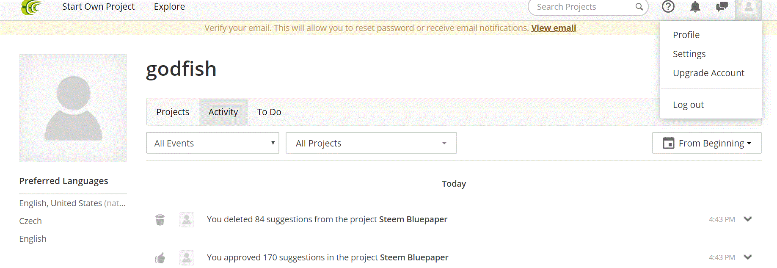Select Settings from the user menu
The height and width of the screenshot is (268, 777).
(x=689, y=54)
